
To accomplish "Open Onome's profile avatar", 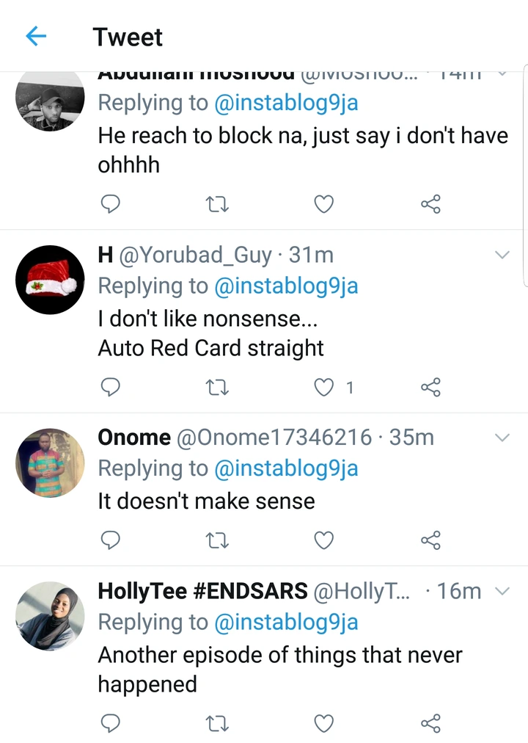I will point(50,463).
